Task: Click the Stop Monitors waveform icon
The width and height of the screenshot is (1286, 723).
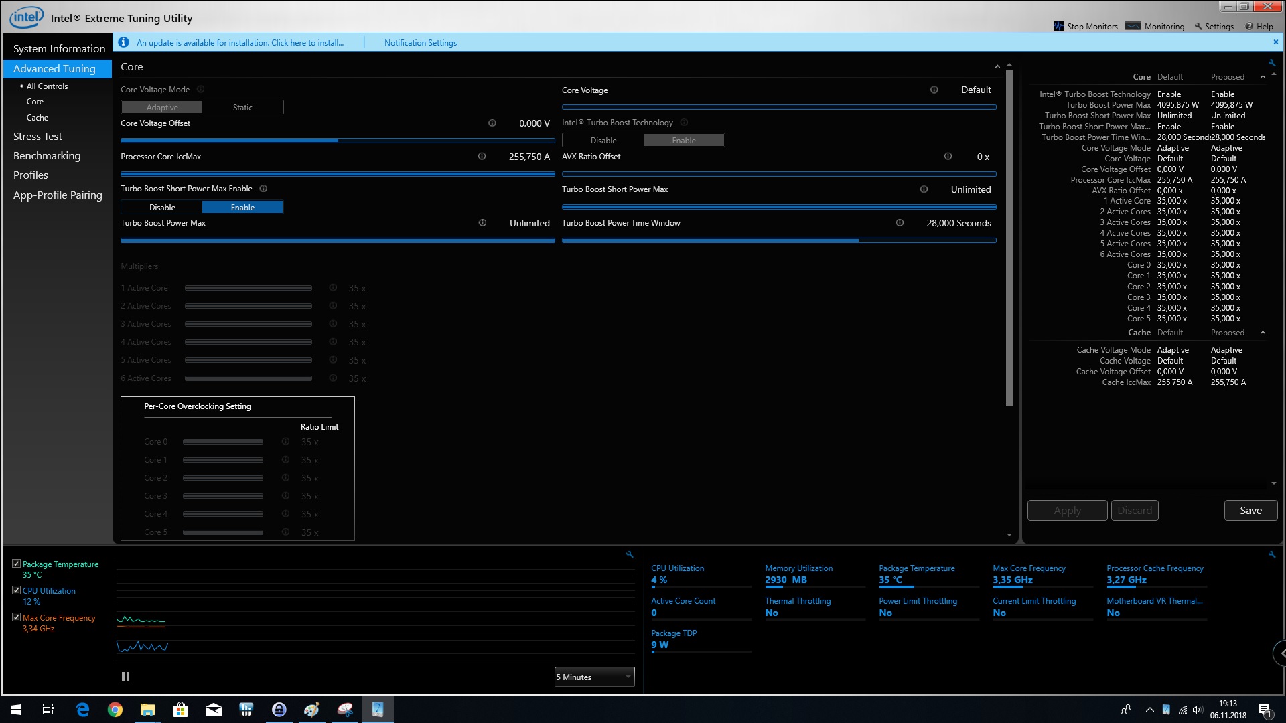Action: [x=1059, y=26]
